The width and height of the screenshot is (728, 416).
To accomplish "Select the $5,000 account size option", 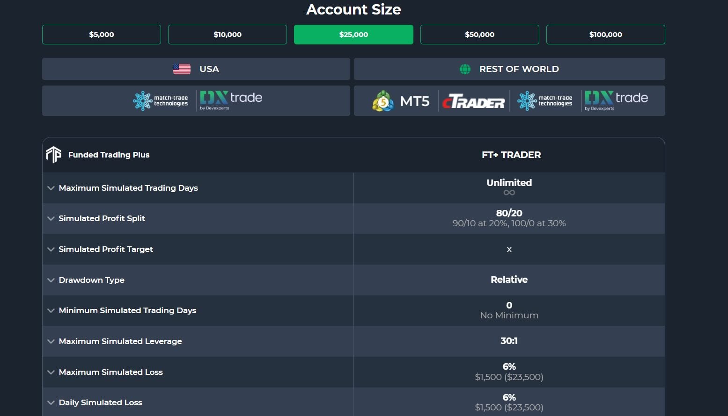I will click(x=101, y=34).
